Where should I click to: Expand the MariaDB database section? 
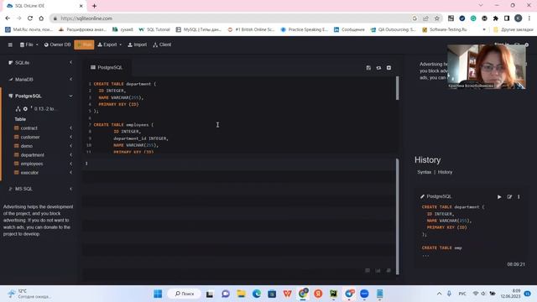click(70, 80)
